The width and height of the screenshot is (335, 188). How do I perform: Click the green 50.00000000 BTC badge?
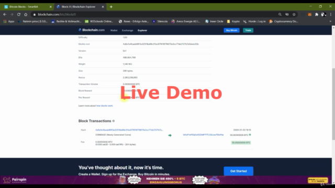[241, 143]
